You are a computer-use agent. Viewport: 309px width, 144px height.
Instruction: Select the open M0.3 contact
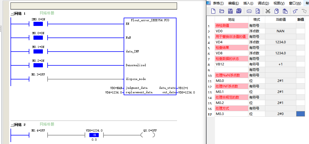click(x=38, y=79)
